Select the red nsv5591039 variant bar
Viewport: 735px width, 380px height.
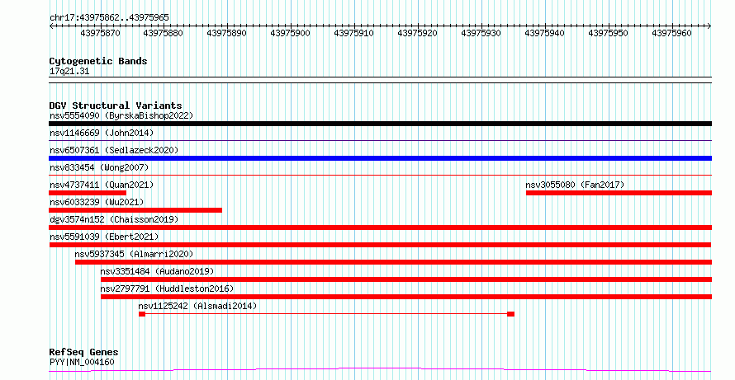[x=380, y=245]
